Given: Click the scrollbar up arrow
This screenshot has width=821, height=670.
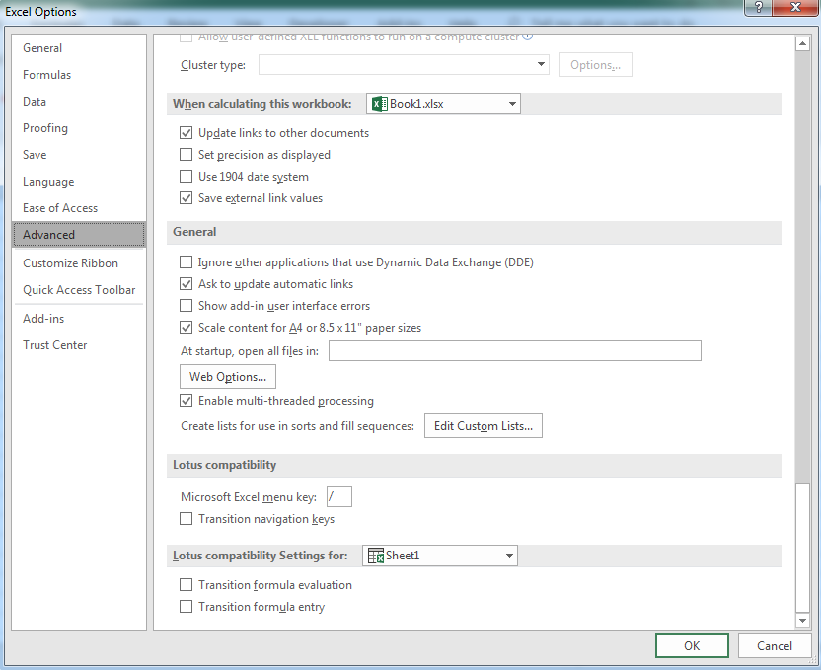Looking at the screenshot, I should point(802,43).
